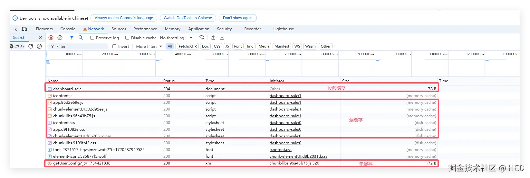Screen dimensions: 530x178
Task: Filter requests by Media type
Action: [x=264, y=46]
